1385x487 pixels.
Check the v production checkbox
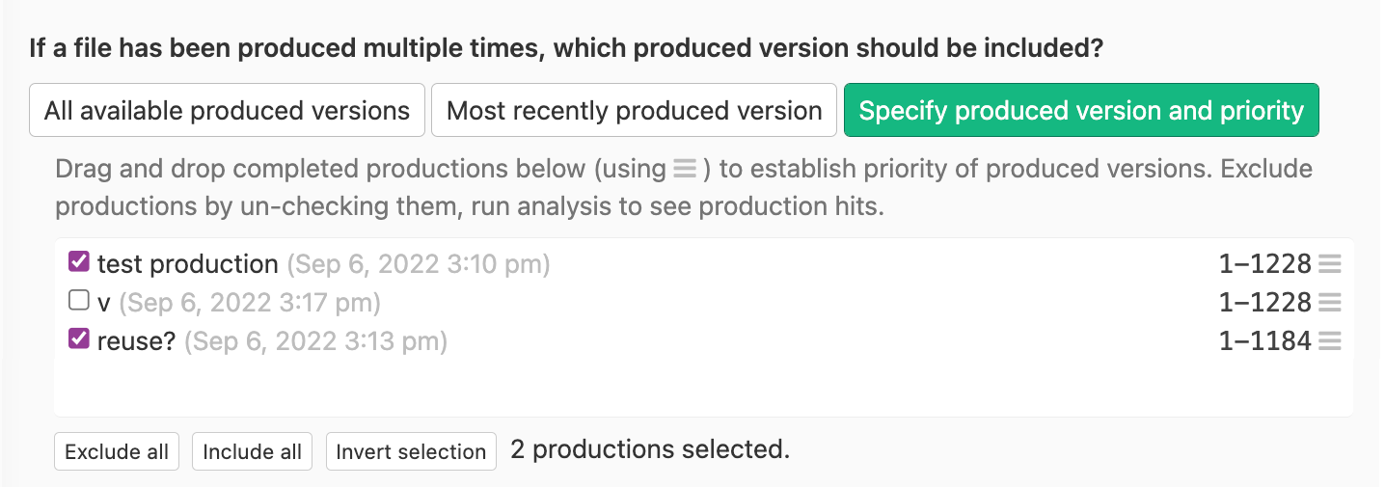tap(79, 301)
